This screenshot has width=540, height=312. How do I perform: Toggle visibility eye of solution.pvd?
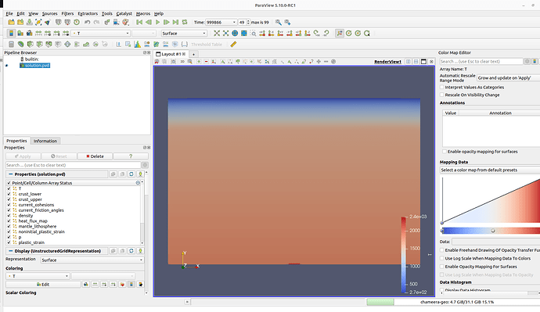click(6, 66)
